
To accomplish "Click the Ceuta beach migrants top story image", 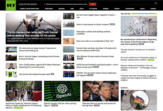I will (x=139, y=26).
